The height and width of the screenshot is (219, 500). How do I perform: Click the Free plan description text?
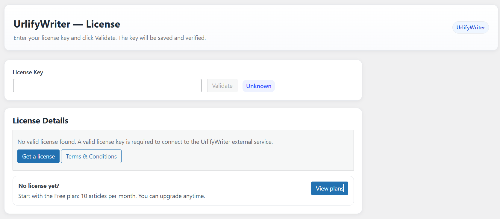[112, 196]
